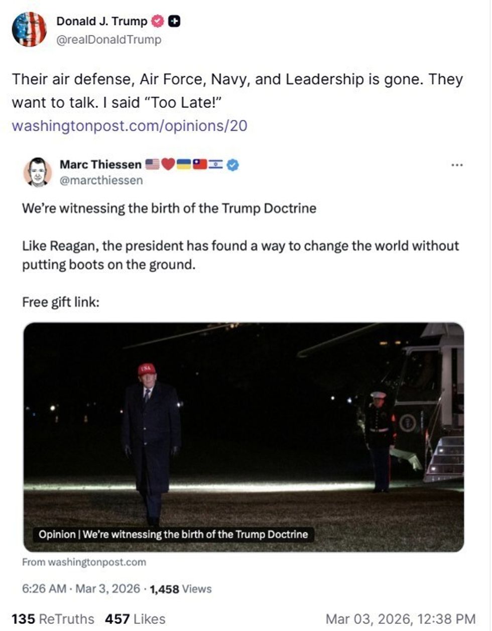Open the flag-themed profile avatar at top
The image size is (492, 631).
click(x=29, y=29)
